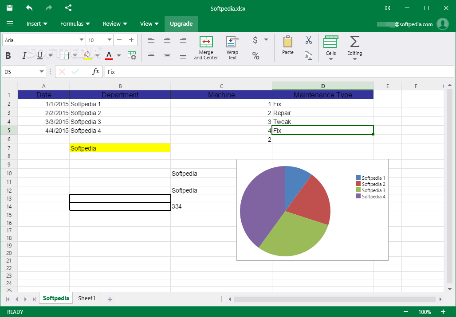Open the Insert menu
The image size is (456, 317).
[x=37, y=24]
